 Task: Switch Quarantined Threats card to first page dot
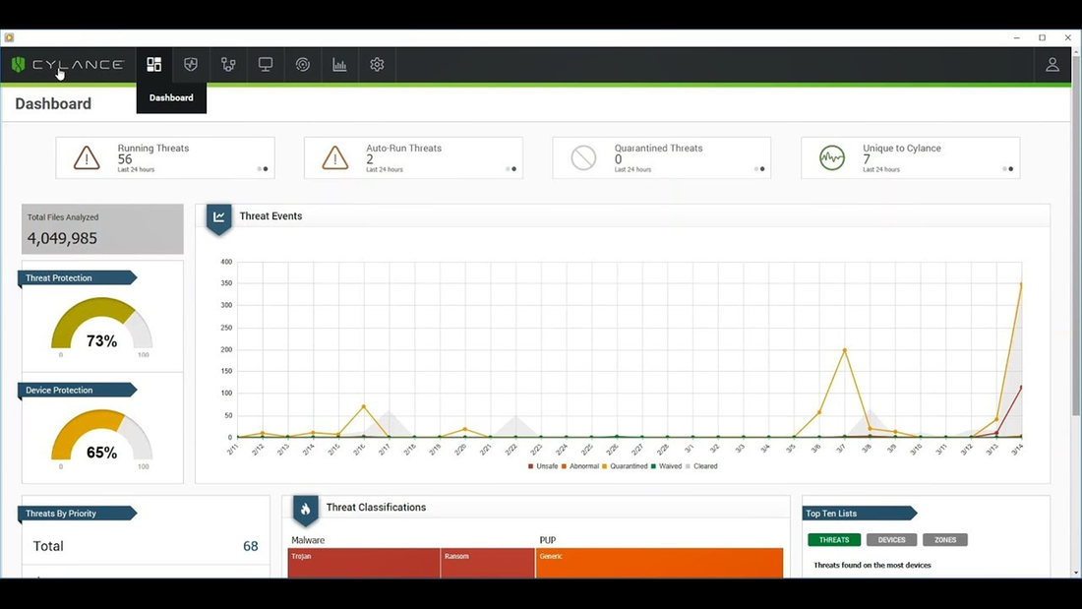coord(756,169)
